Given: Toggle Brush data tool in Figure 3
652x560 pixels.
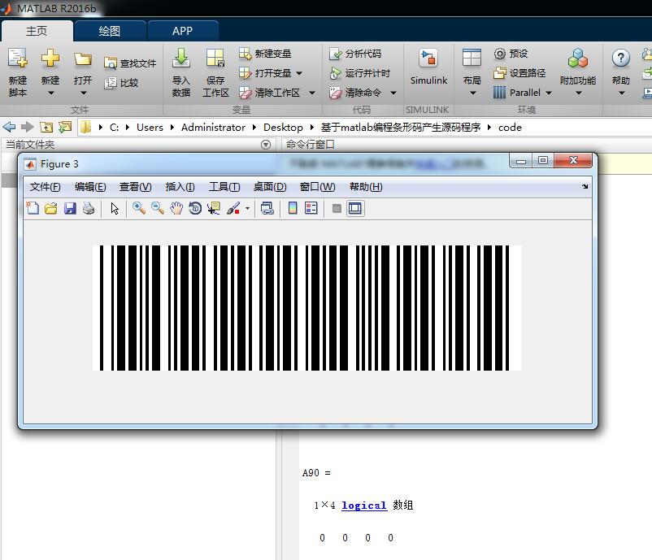Looking at the screenshot, I should pos(233,208).
